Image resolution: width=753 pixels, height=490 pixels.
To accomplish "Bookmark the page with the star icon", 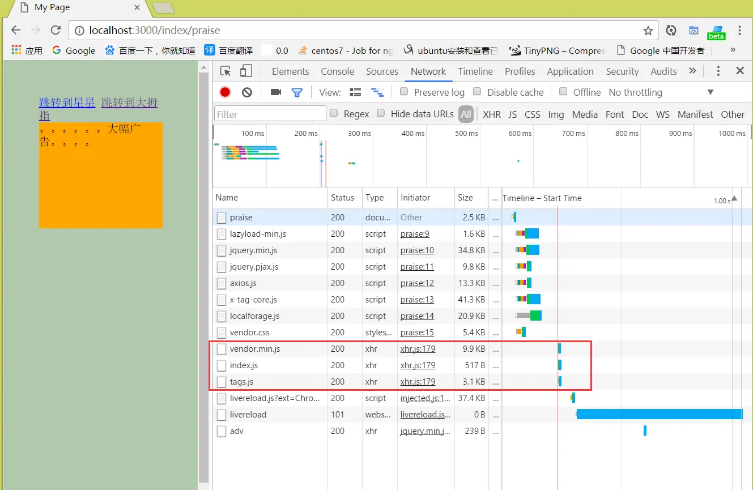I will pyautogui.click(x=648, y=31).
